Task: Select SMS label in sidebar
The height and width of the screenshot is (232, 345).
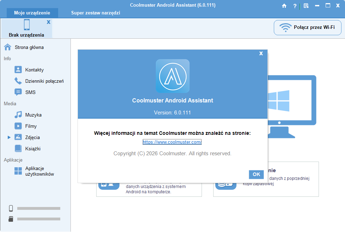Action: [x=30, y=92]
